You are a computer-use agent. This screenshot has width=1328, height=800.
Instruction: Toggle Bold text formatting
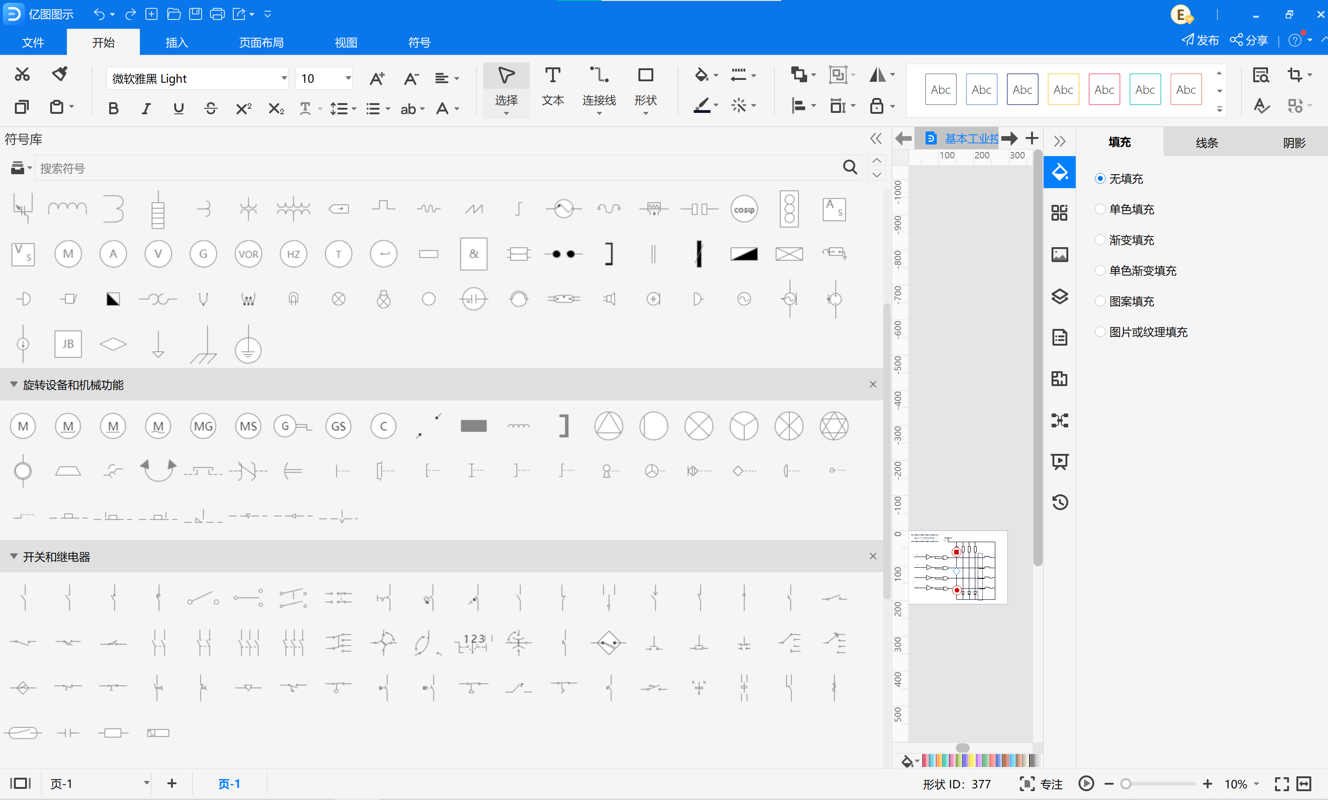pyautogui.click(x=113, y=109)
